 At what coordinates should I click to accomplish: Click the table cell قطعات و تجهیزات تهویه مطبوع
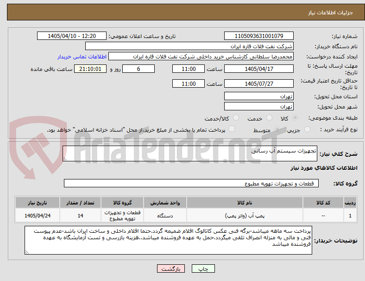click(122, 216)
